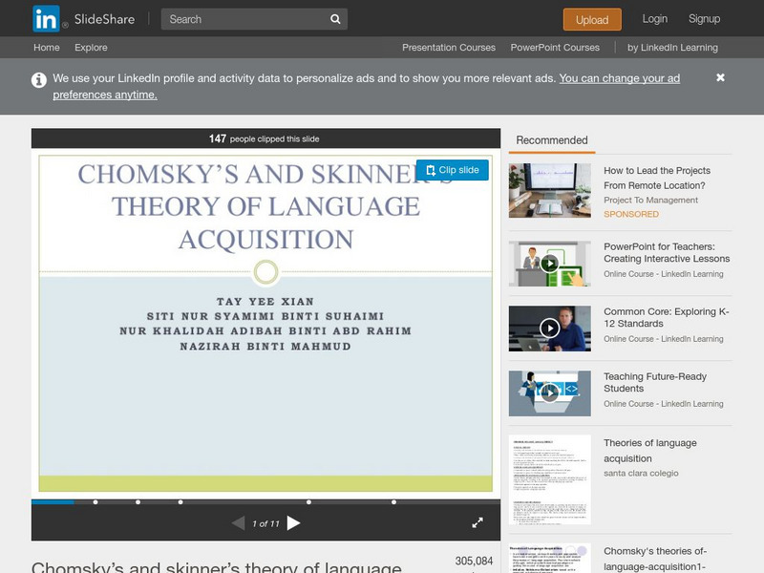Click the ad preferences change link

point(619,78)
